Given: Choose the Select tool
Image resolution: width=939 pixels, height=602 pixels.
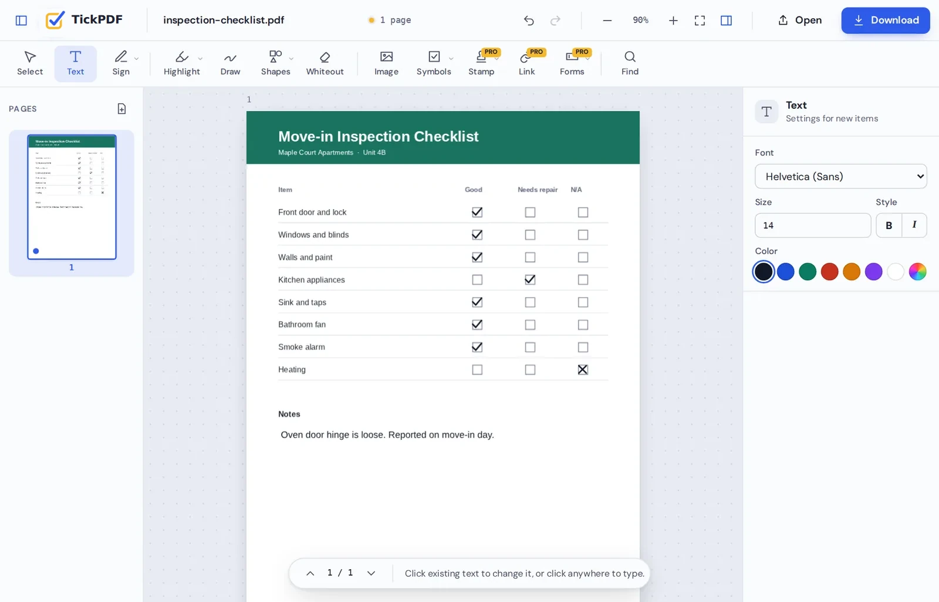Looking at the screenshot, I should point(30,63).
